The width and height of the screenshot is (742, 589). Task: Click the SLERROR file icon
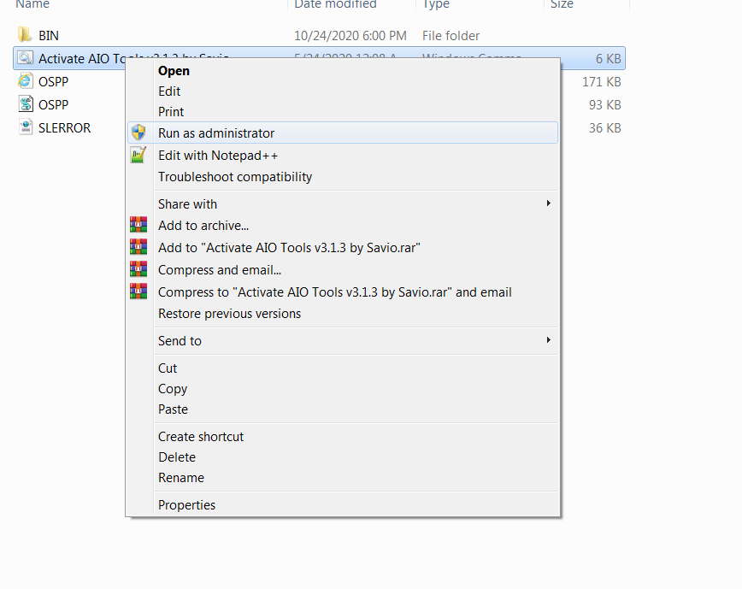(25, 128)
